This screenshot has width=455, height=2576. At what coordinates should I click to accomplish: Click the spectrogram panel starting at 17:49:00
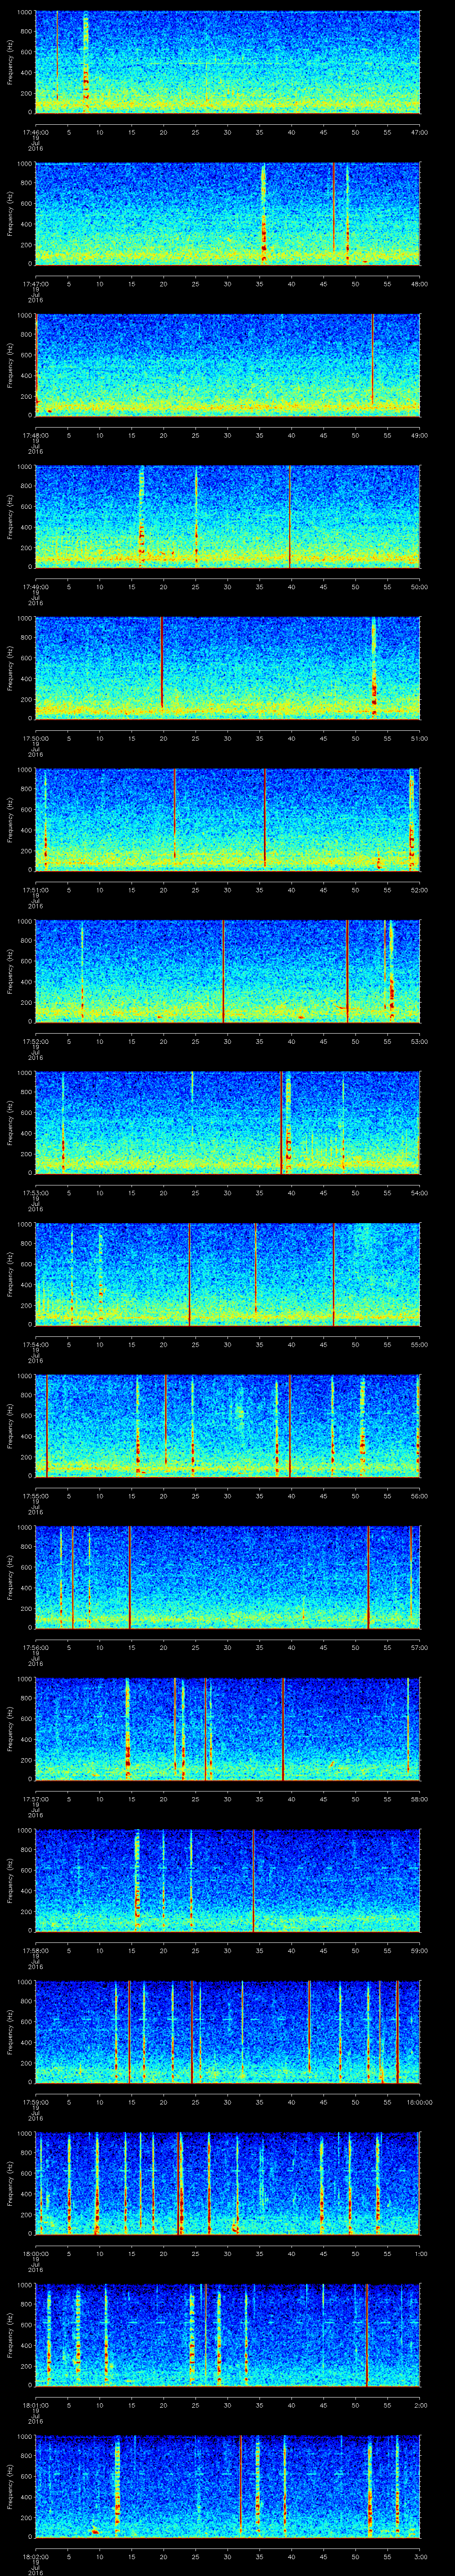[x=228, y=517]
